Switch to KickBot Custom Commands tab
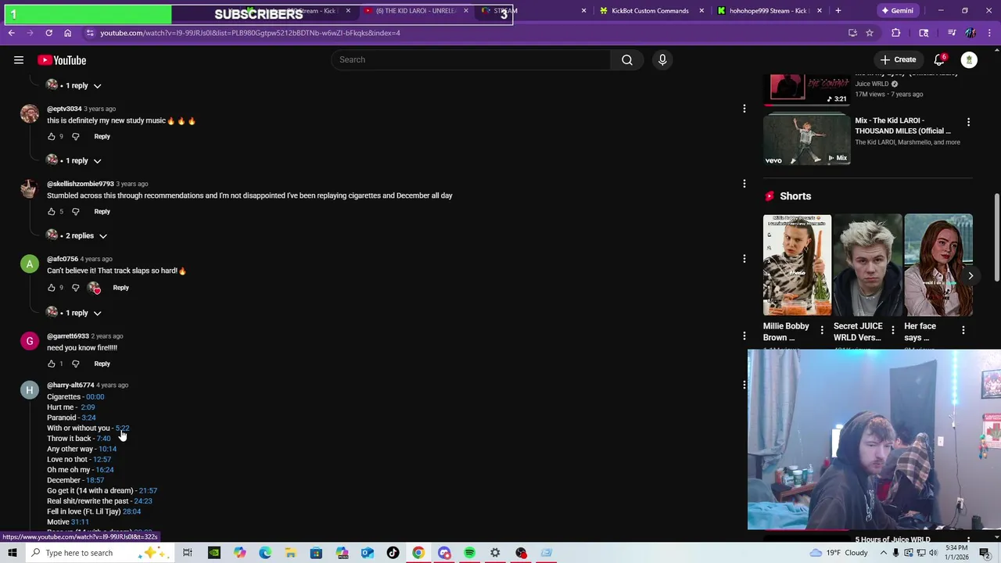Screen dimensions: 1001x563 [x=649, y=11]
